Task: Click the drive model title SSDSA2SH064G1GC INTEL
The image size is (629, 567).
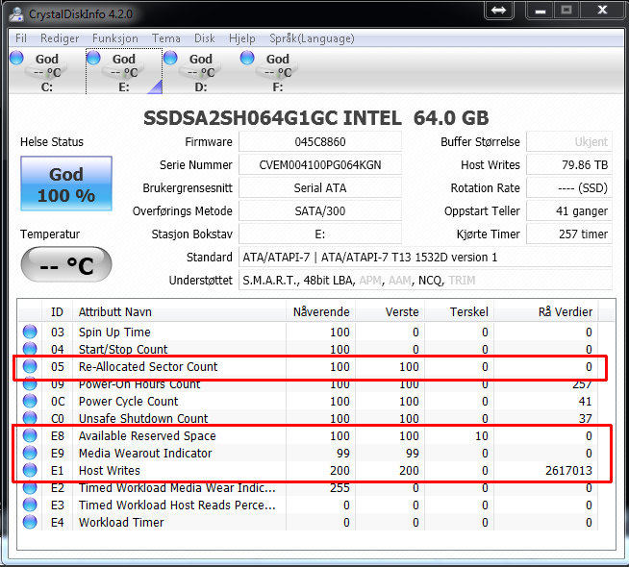Action: 272,118
